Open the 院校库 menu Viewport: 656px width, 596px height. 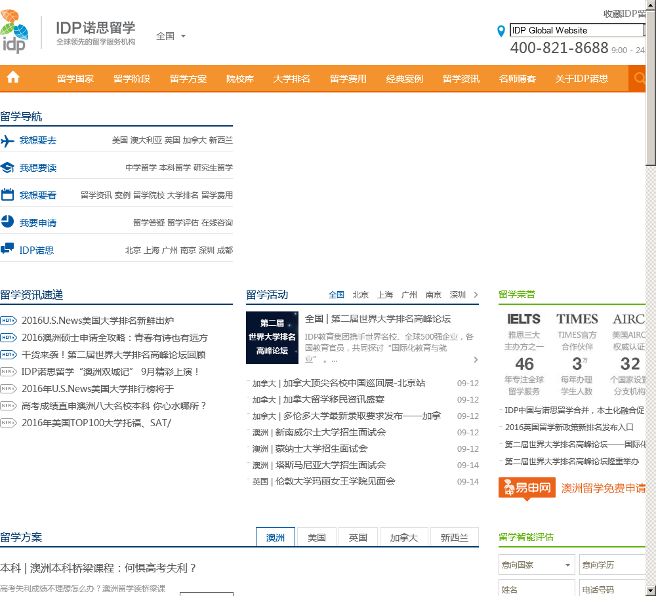(240, 79)
